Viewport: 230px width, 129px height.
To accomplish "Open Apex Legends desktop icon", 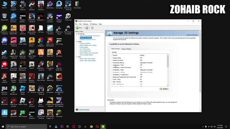I will point(4,78).
